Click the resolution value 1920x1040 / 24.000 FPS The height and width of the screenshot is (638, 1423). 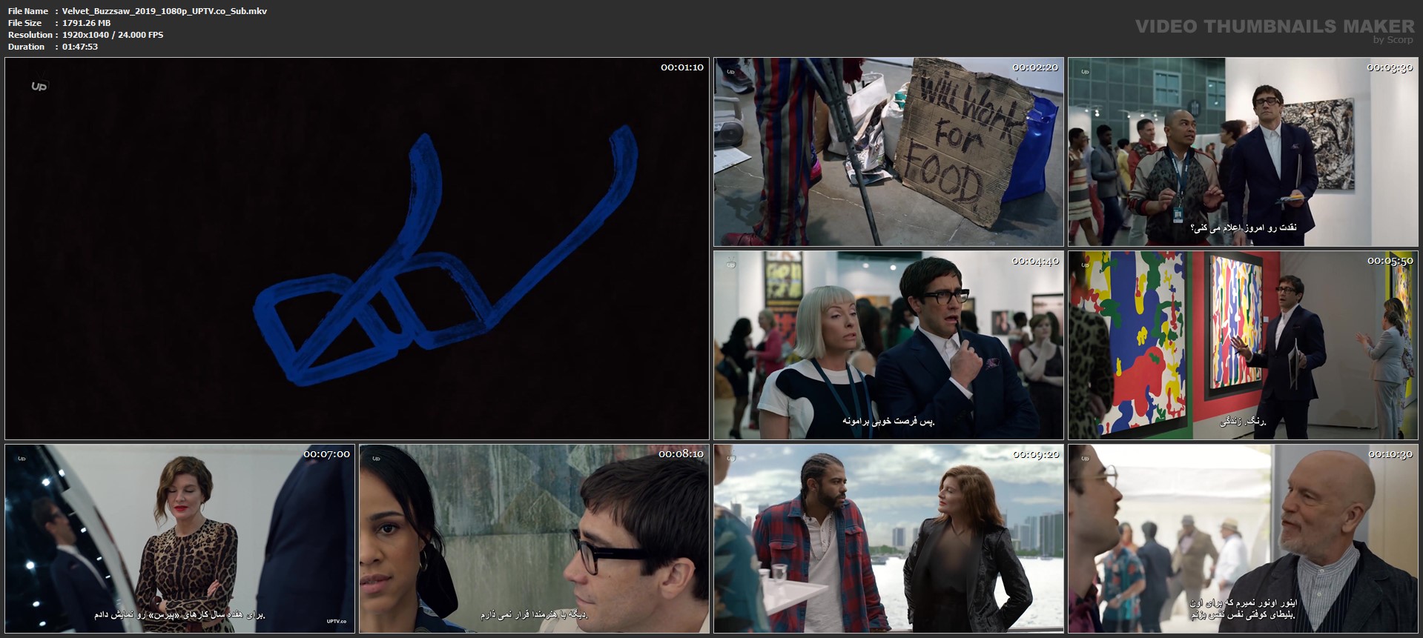click(113, 35)
